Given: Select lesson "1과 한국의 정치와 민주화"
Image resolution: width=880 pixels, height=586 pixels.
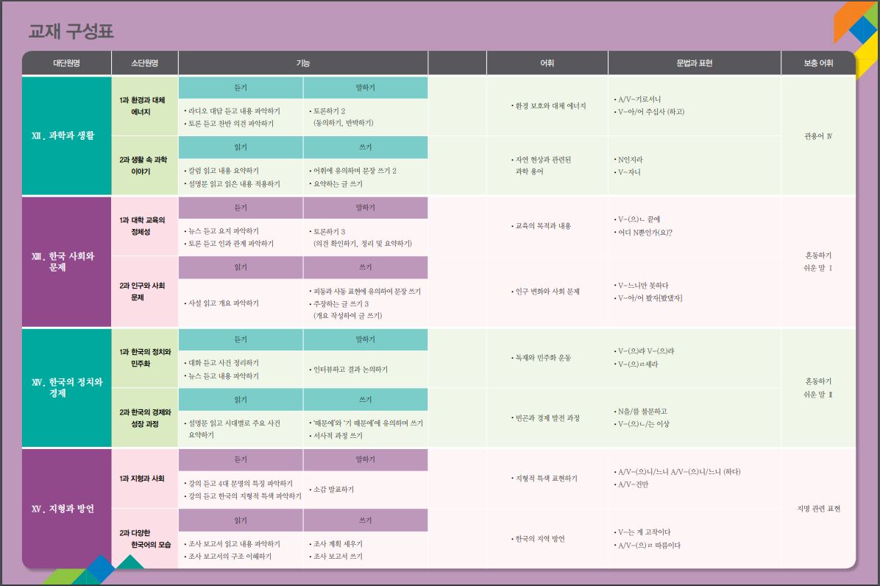Looking at the screenshot, I should click(x=144, y=358).
